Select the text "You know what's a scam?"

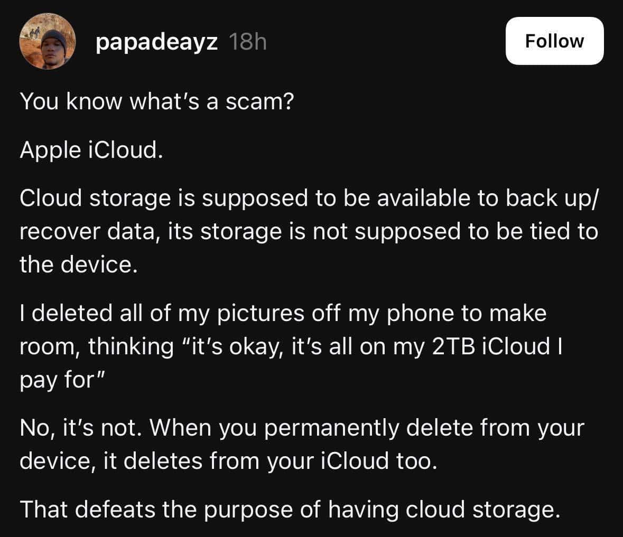[x=157, y=101]
